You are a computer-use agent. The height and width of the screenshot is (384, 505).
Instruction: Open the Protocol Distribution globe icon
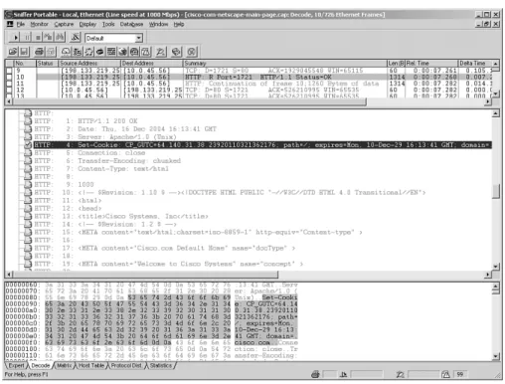[x=123, y=52]
